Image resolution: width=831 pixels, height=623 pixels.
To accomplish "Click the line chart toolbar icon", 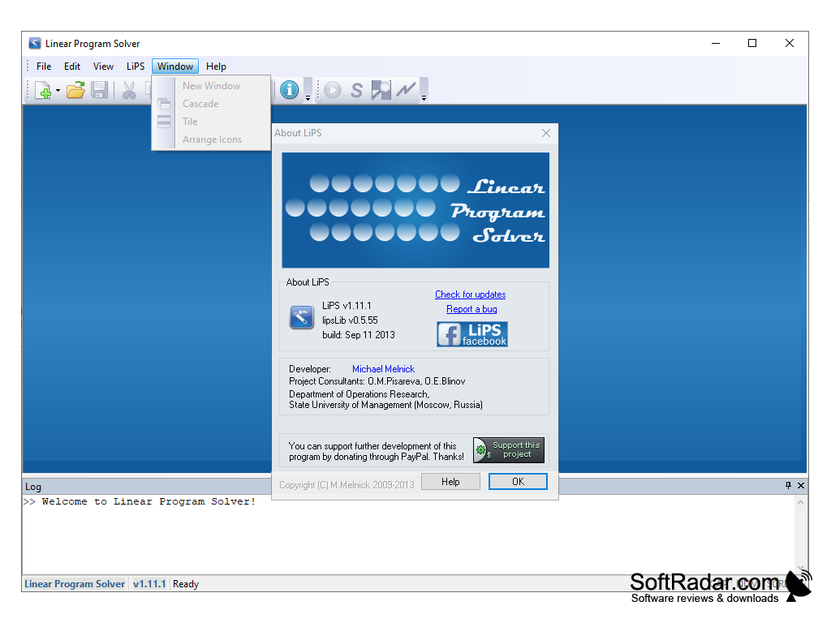I will (x=406, y=90).
